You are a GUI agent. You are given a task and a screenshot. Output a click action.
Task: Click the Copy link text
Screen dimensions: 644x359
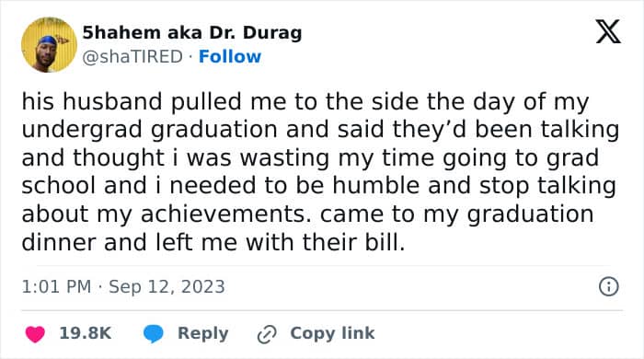(332, 333)
